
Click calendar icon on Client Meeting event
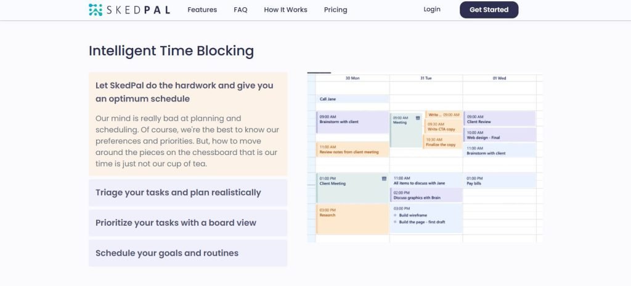[384, 178]
